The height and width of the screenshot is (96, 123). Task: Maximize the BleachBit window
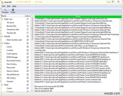point(113,2)
